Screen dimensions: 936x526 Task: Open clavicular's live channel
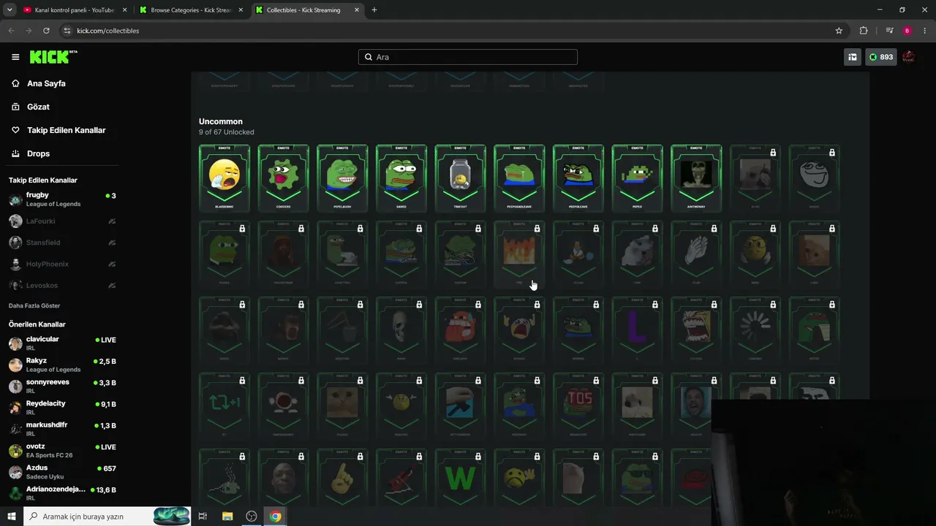coord(63,343)
